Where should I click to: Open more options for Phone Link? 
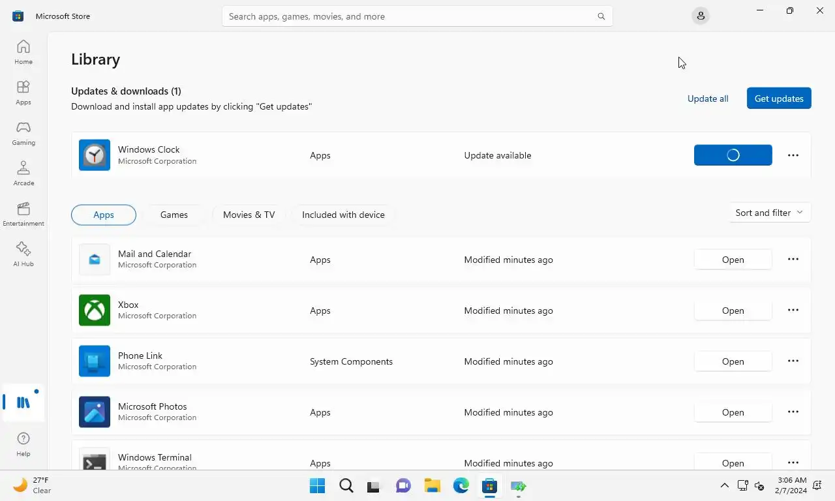point(793,361)
